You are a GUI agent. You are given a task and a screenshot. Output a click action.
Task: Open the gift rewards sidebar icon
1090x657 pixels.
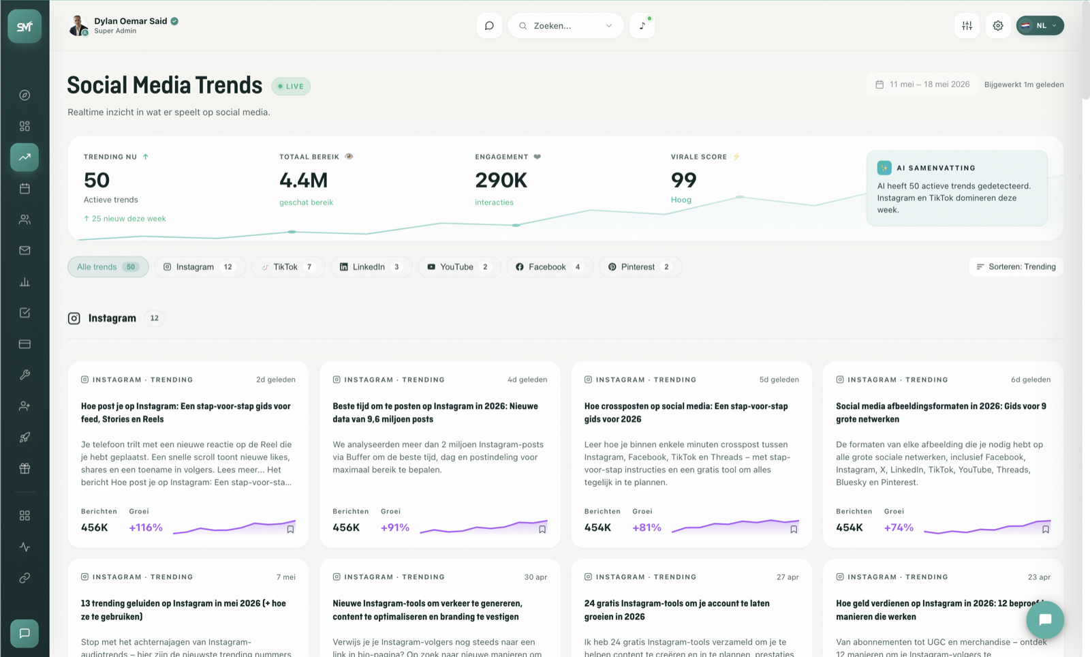click(25, 468)
